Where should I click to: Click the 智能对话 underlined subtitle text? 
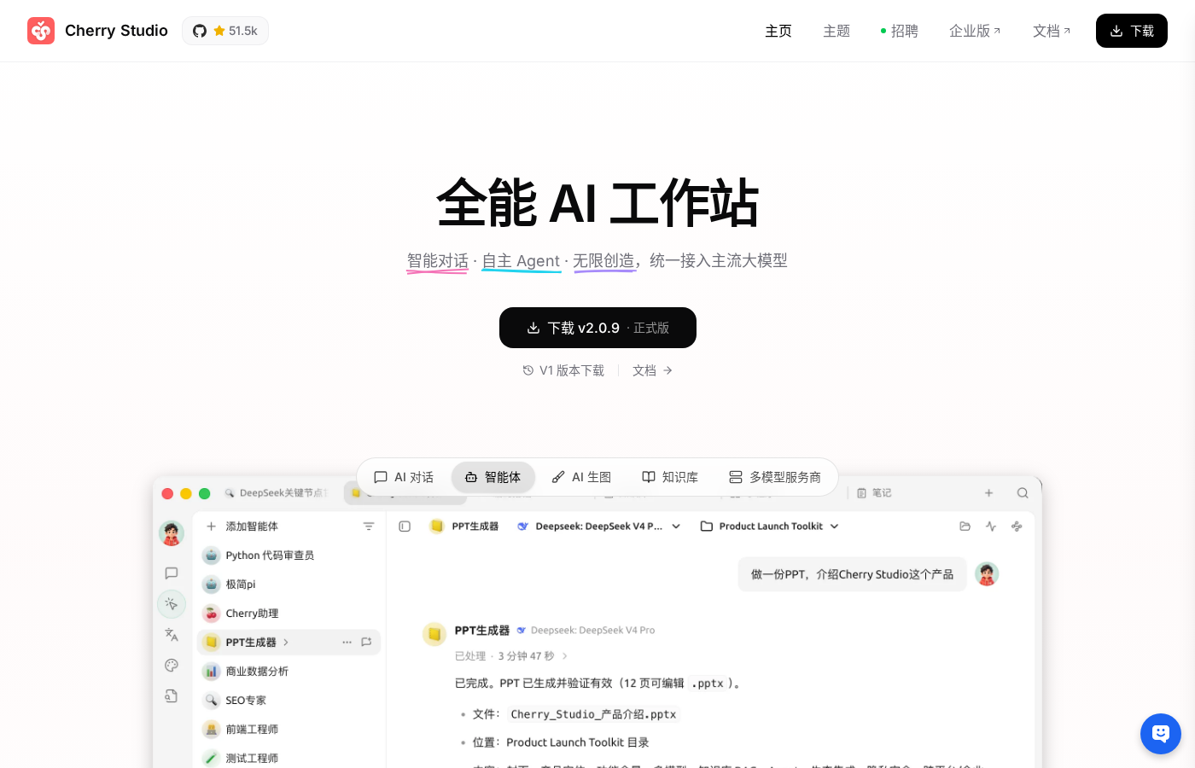(x=437, y=261)
